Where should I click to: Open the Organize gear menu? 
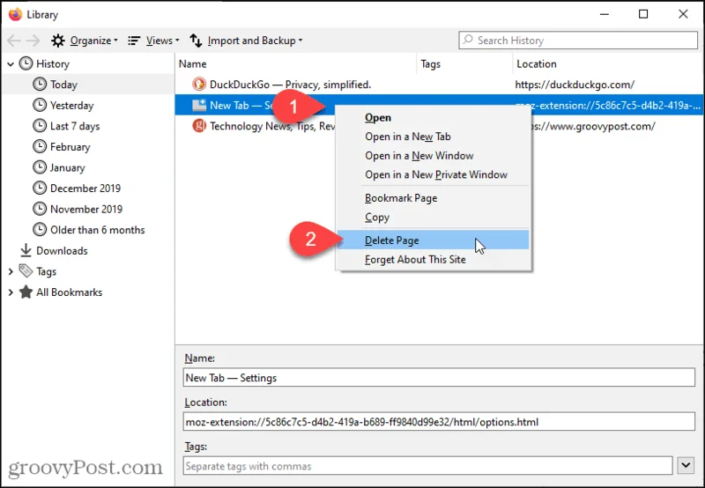(84, 41)
